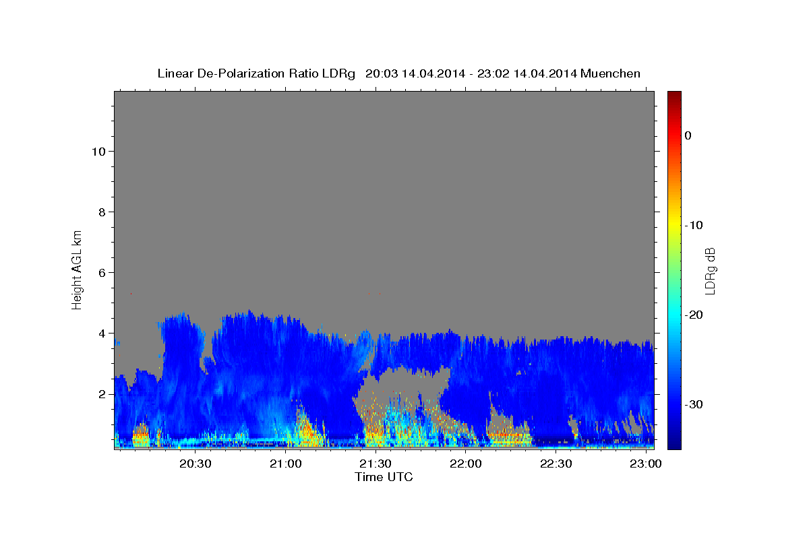This screenshot has width=809, height=539.
Task: Click the height tick label '8'
Action: (x=102, y=212)
